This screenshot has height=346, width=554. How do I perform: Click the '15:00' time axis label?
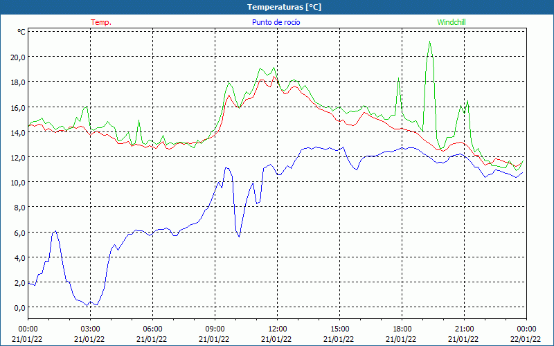click(340, 329)
